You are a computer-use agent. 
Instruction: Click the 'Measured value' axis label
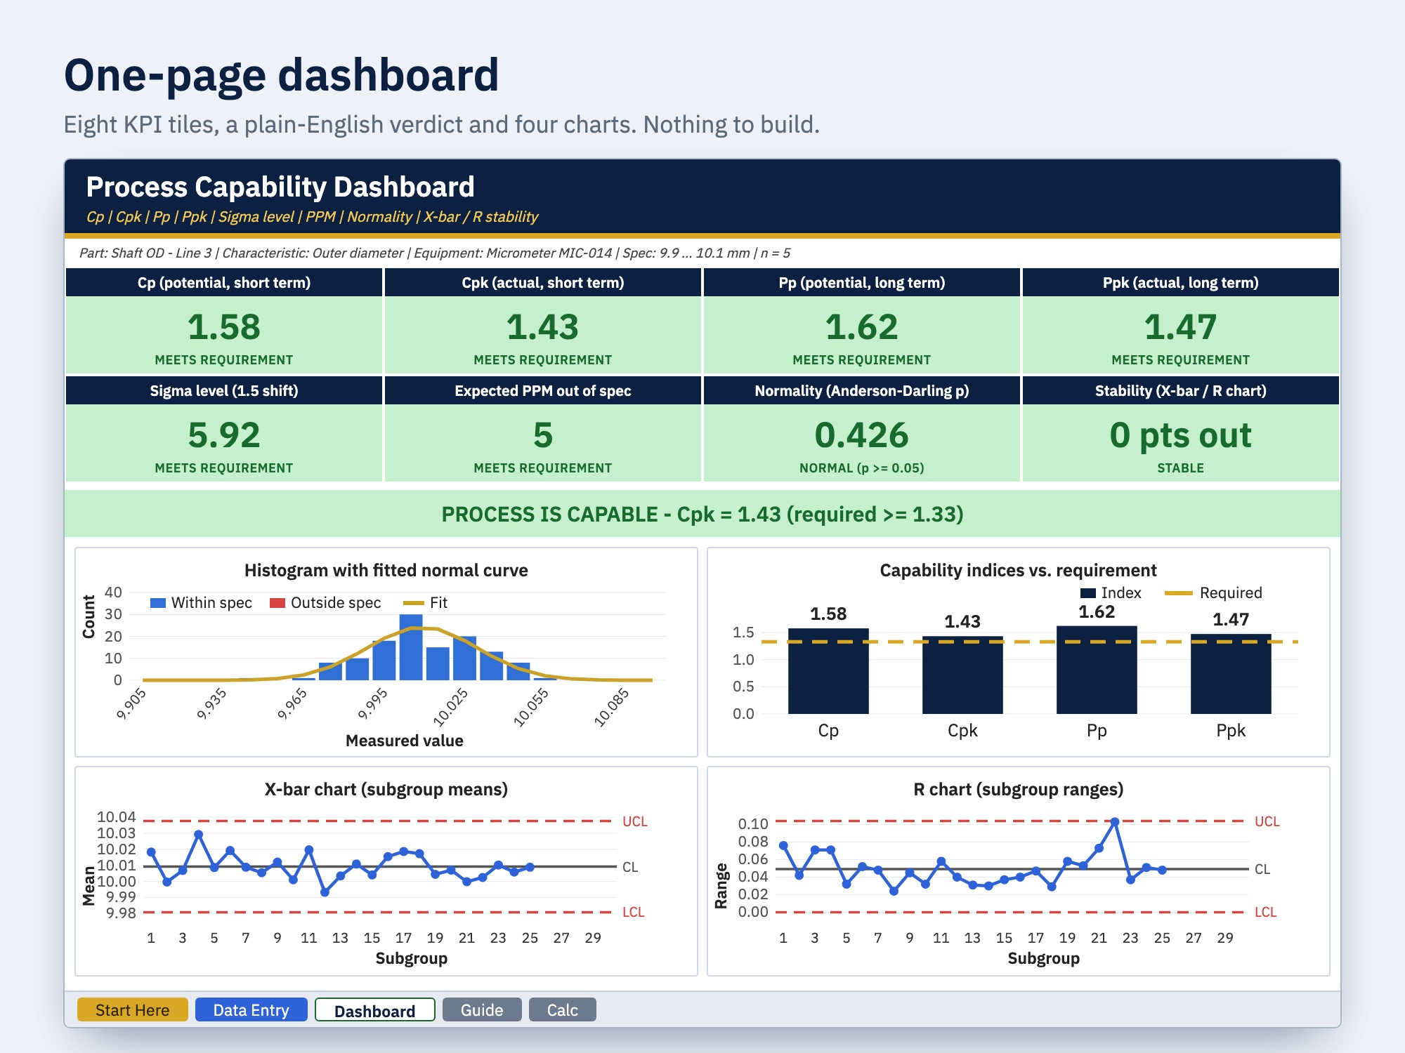[x=405, y=741]
